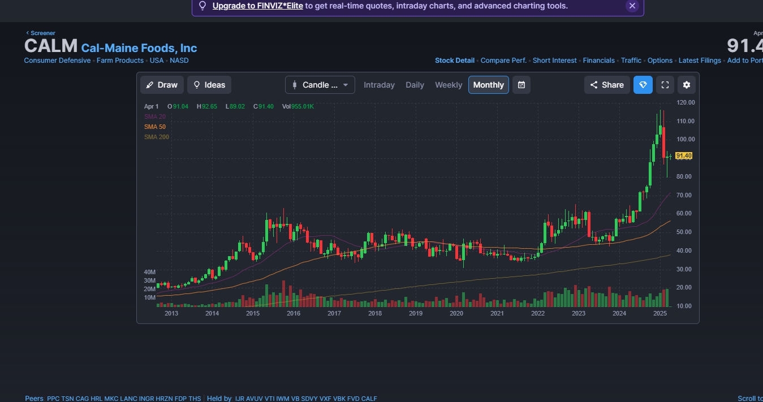Open peer ticker MKC
The width and height of the screenshot is (763, 402).
tap(112, 399)
